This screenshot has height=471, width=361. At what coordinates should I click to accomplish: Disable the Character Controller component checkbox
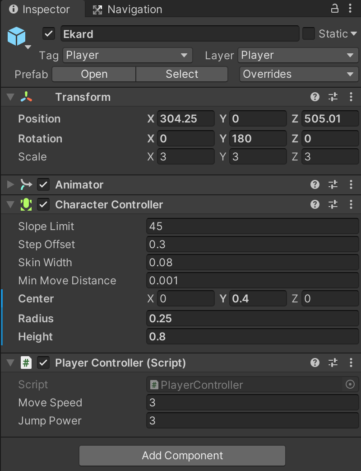[x=43, y=204]
